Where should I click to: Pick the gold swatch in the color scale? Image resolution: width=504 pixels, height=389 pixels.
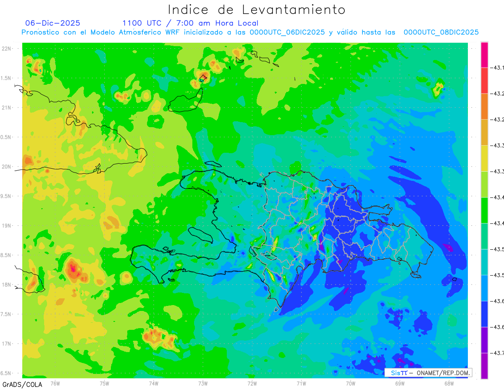pos(484,133)
